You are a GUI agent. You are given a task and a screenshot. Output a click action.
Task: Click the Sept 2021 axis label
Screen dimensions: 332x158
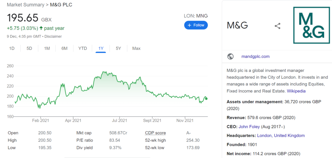(x=152, y=121)
